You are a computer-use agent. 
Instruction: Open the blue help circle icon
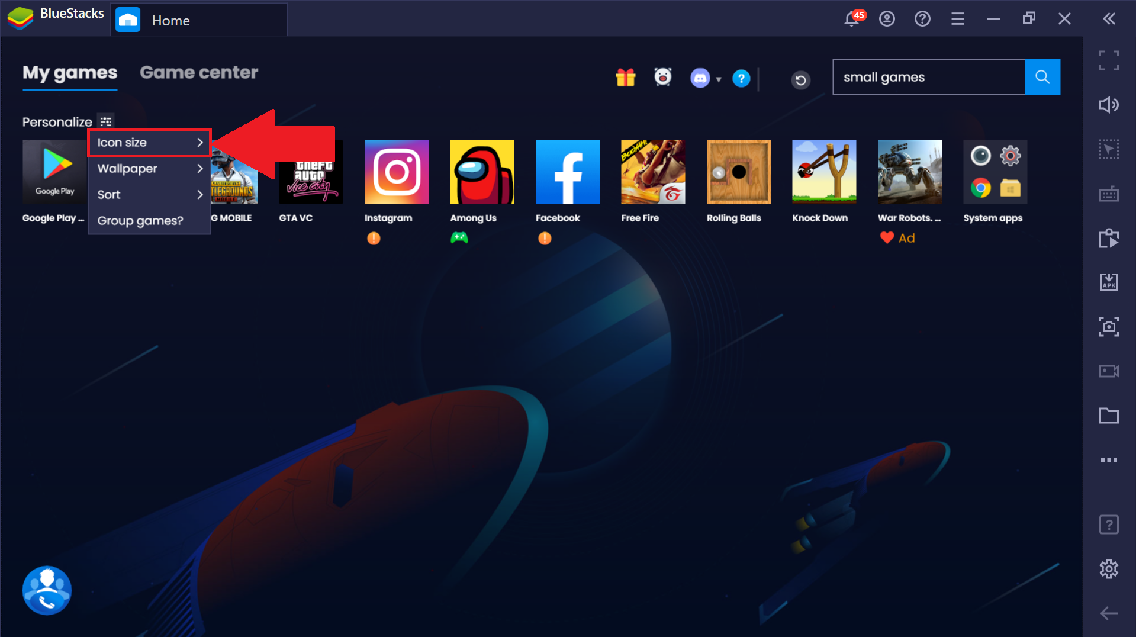coord(741,78)
